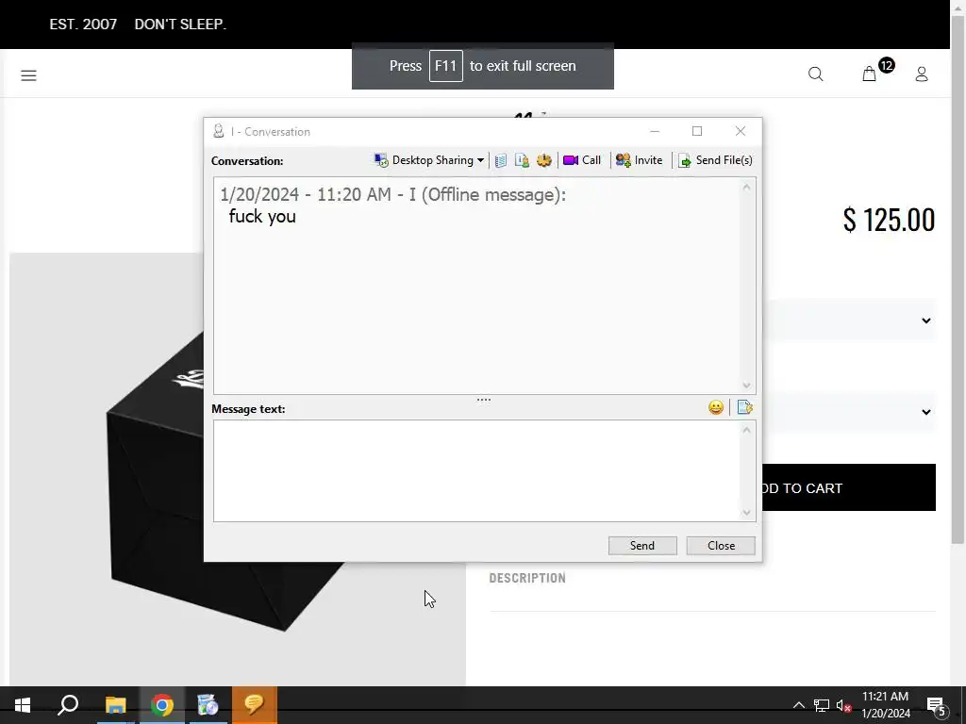
Task: Open the Desktop Sharing dropdown
Action: 429,160
